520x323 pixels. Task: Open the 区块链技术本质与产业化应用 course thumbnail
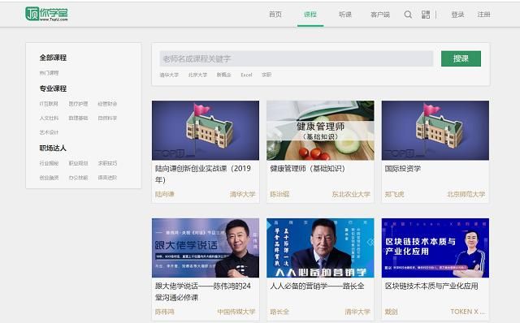point(435,248)
